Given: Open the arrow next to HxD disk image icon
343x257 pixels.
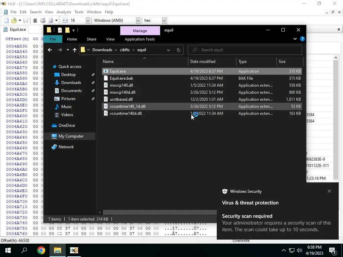Looking at the screenshot, I should point(56,20).
